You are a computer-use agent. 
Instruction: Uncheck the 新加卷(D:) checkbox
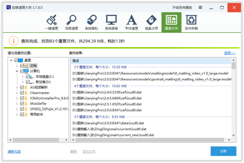click(28, 82)
